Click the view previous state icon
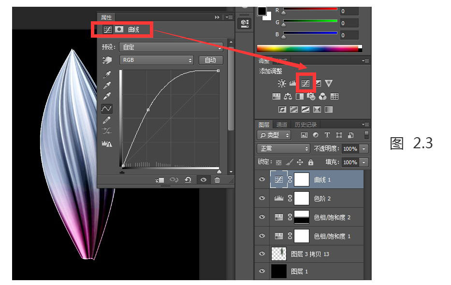Viewport: 451px width, 285px height. 174,180
